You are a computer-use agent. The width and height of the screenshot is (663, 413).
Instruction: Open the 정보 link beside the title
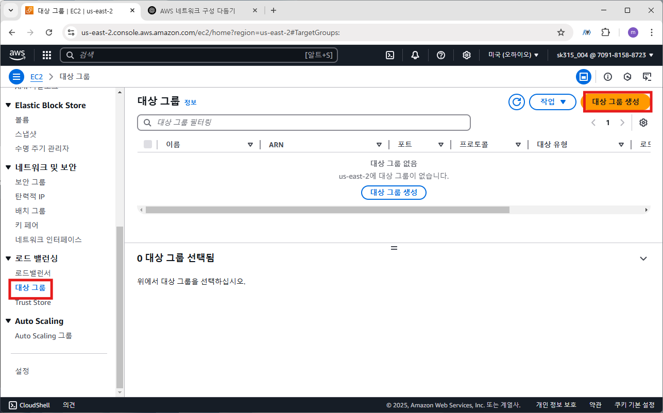click(x=190, y=102)
